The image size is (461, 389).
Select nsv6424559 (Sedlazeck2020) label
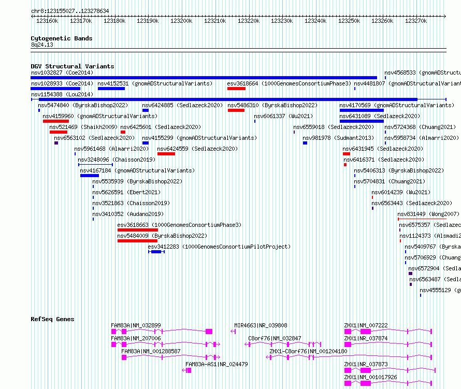[197, 149]
